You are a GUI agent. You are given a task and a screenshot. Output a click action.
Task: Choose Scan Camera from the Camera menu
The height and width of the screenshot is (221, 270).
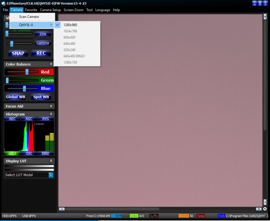(x=29, y=17)
